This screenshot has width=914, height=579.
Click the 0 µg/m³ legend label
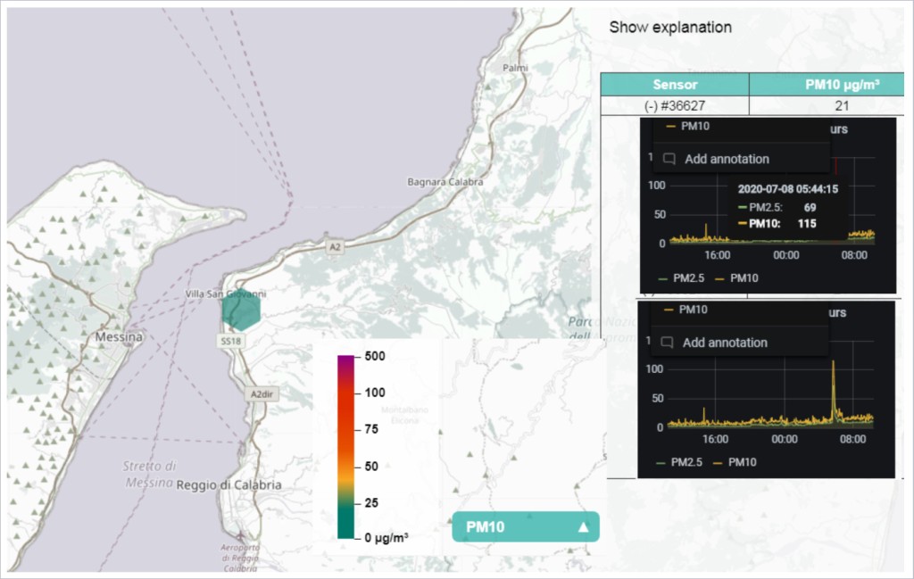[386, 538]
